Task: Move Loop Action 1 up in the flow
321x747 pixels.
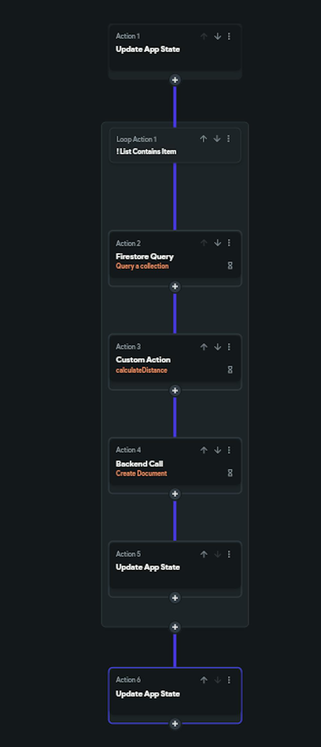Action: tap(204, 139)
